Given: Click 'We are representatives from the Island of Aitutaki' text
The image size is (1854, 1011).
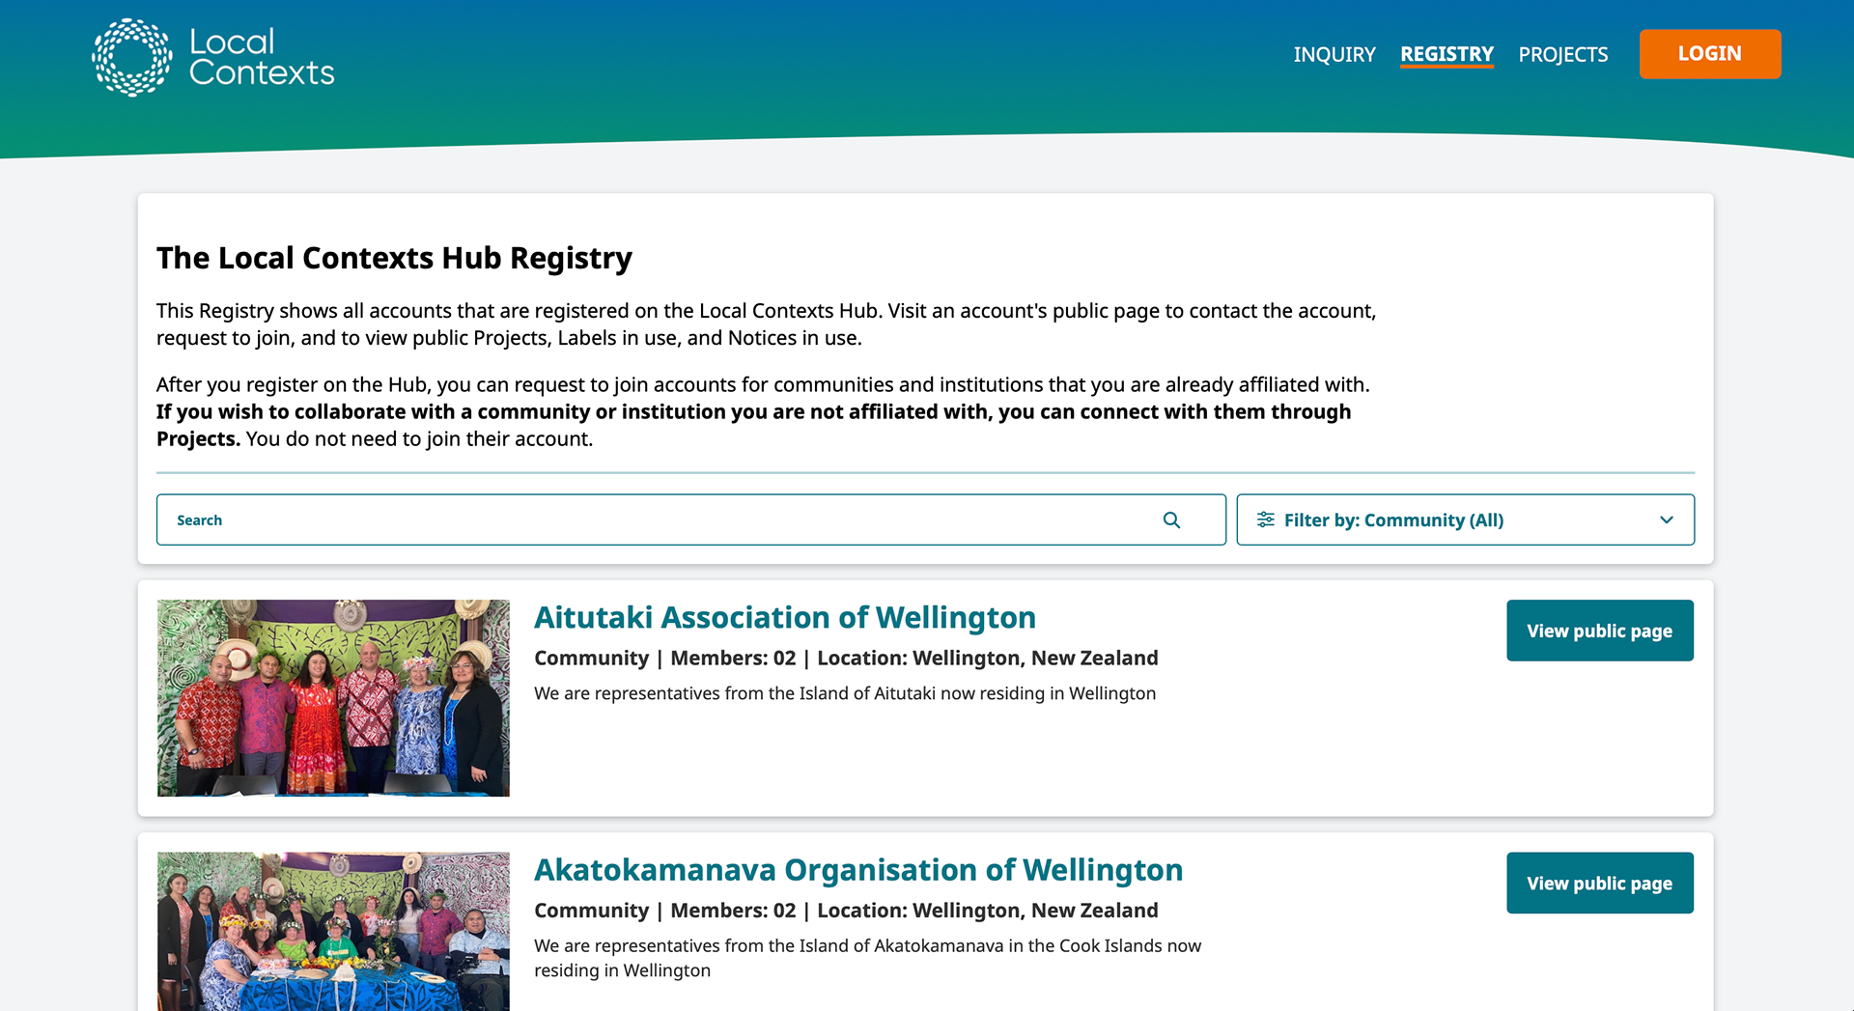Looking at the screenshot, I should click(x=845, y=694).
